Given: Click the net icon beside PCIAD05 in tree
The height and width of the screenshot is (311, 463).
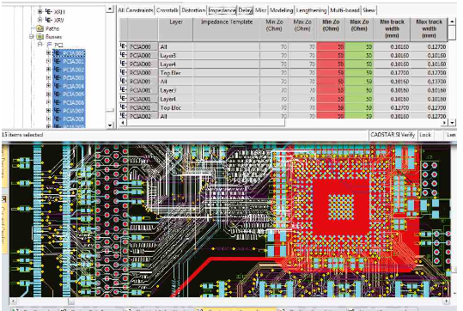Looking at the screenshot, I should click(x=58, y=95).
